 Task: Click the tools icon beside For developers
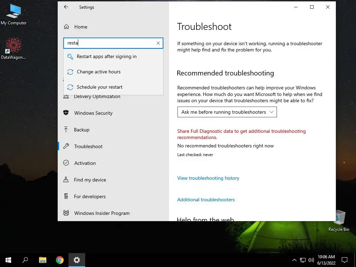click(66, 196)
